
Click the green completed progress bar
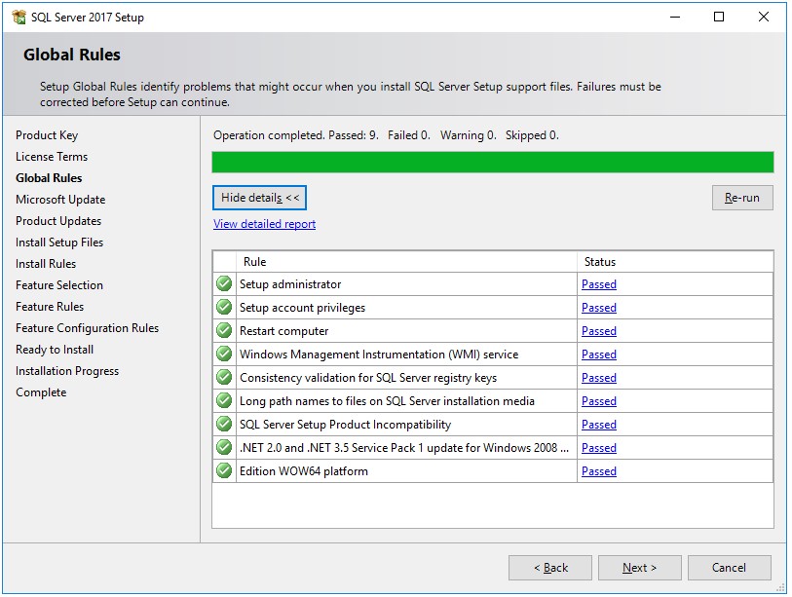[493, 162]
